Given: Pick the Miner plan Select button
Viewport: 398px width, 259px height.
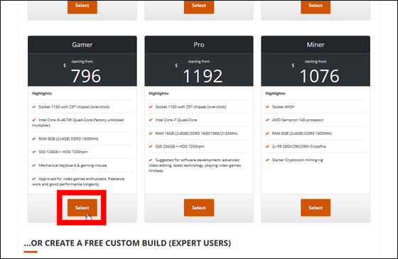Looking at the screenshot, I should click(x=316, y=207).
